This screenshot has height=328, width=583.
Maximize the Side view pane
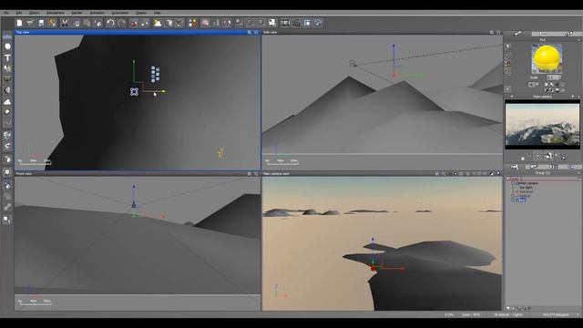pyautogui.click(x=498, y=33)
